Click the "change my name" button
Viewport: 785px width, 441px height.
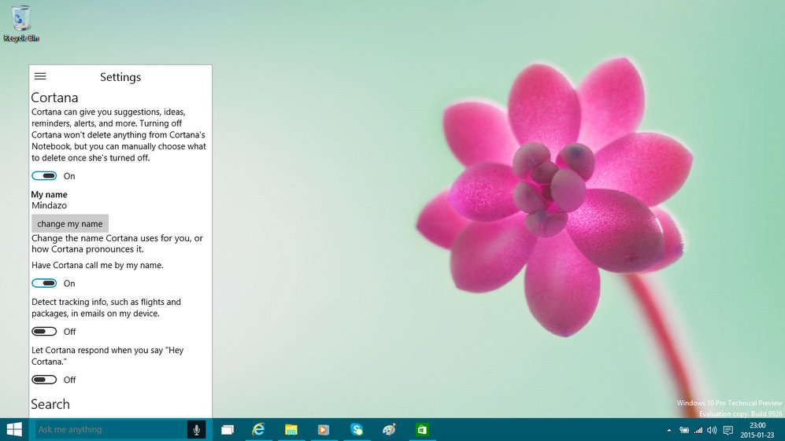tap(70, 223)
